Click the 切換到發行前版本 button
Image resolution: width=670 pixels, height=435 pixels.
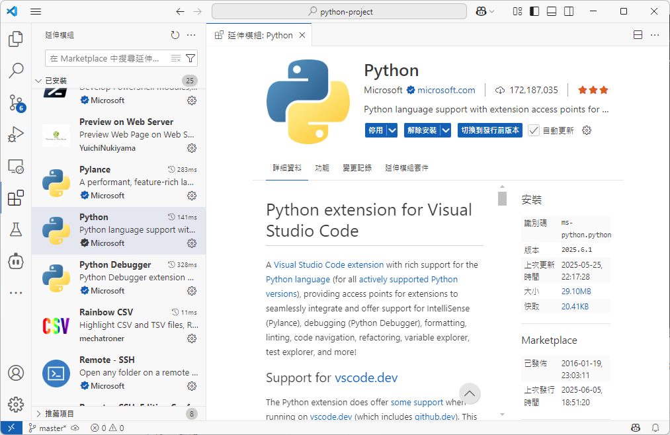click(492, 130)
